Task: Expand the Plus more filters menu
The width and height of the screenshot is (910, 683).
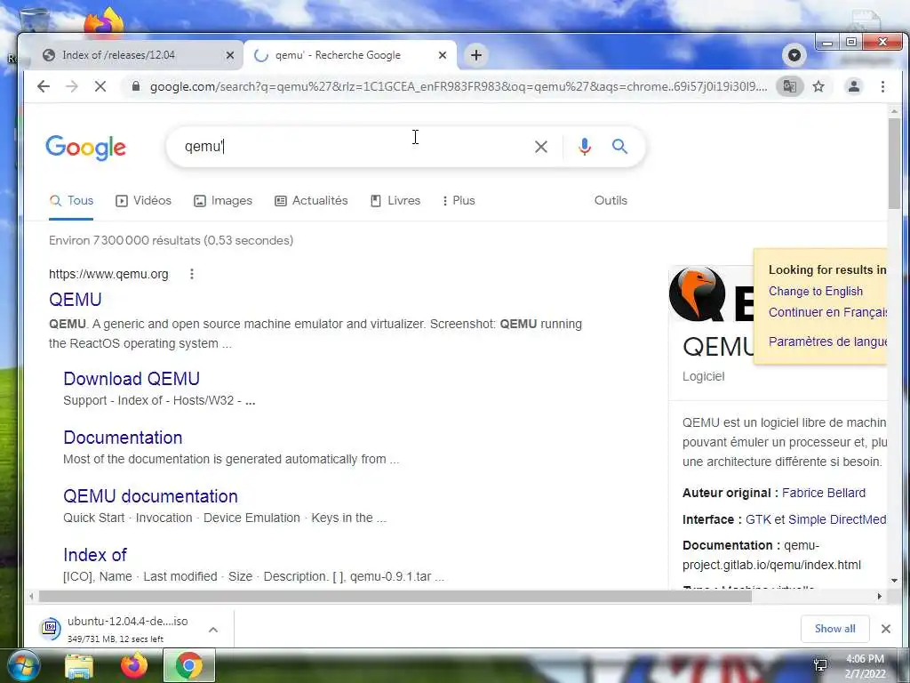Action: click(459, 200)
